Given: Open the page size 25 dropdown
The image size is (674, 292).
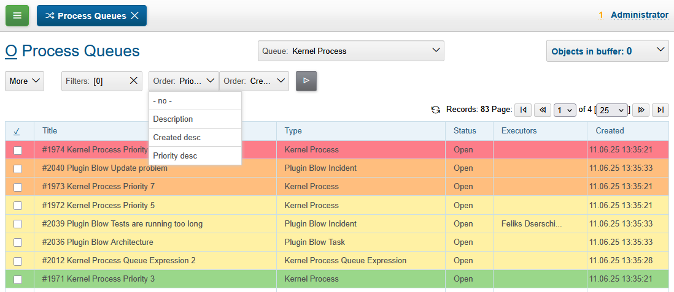Looking at the screenshot, I should point(612,110).
